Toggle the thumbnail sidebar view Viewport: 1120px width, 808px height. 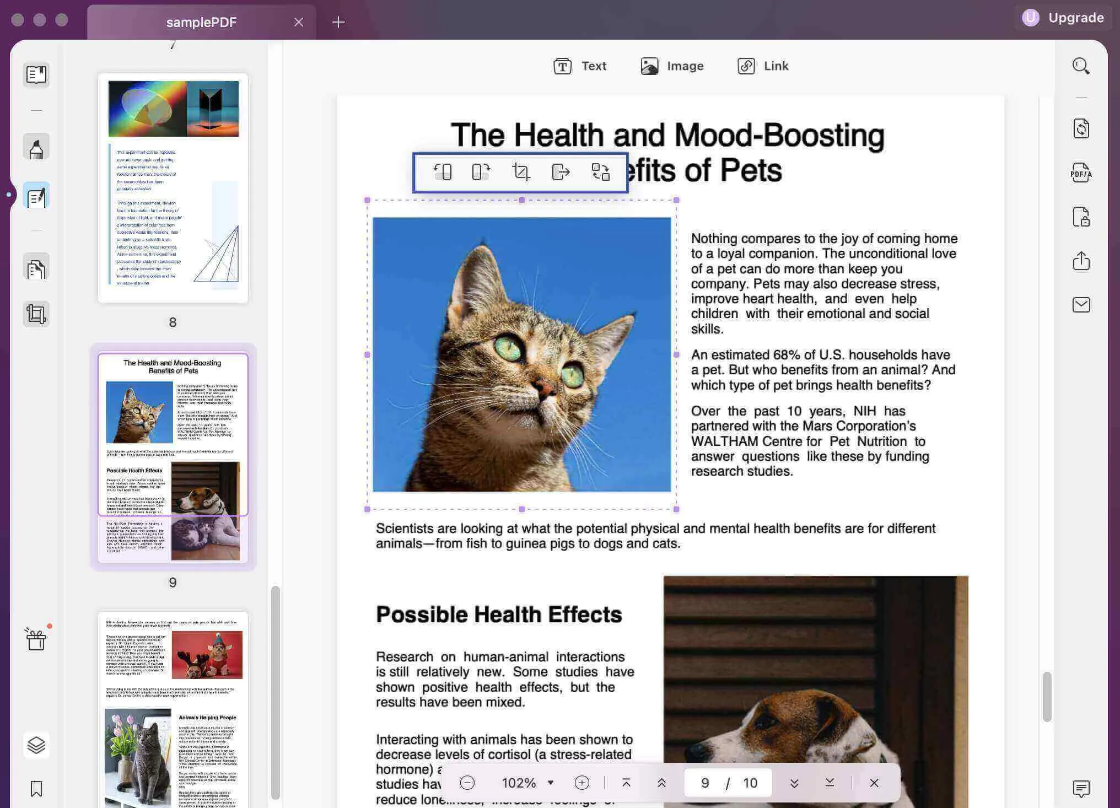pos(36,74)
